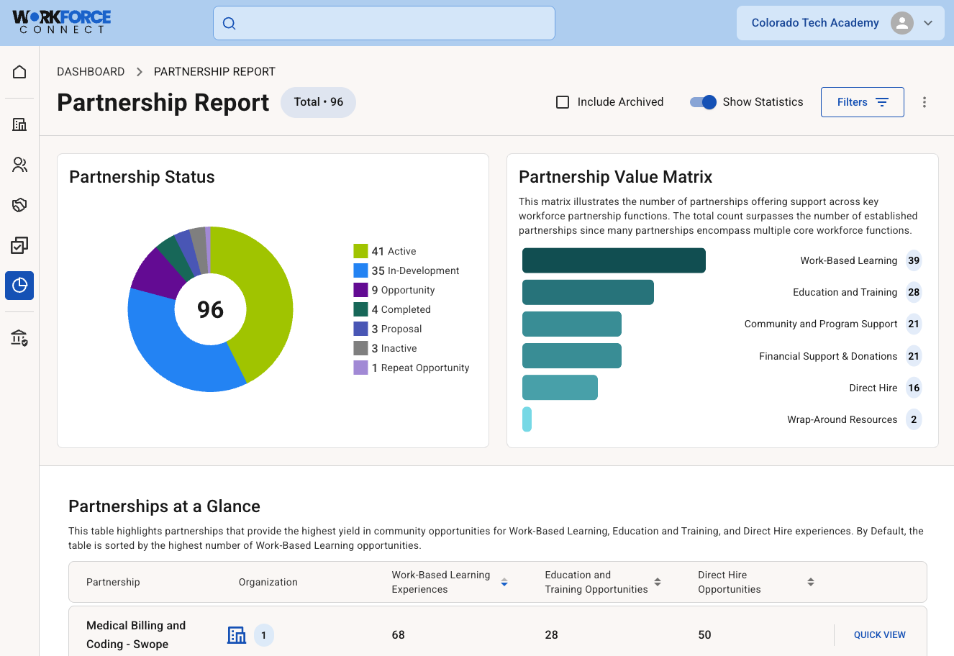Open the handshake Partnerships sidebar icon
Viewport: 954px width, 656px height.
tap(19, 205)
